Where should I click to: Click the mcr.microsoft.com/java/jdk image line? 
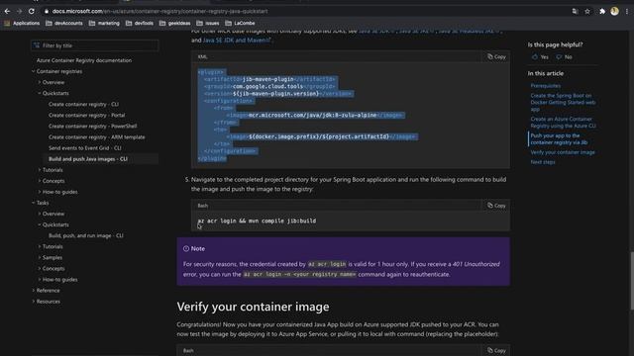315,115
